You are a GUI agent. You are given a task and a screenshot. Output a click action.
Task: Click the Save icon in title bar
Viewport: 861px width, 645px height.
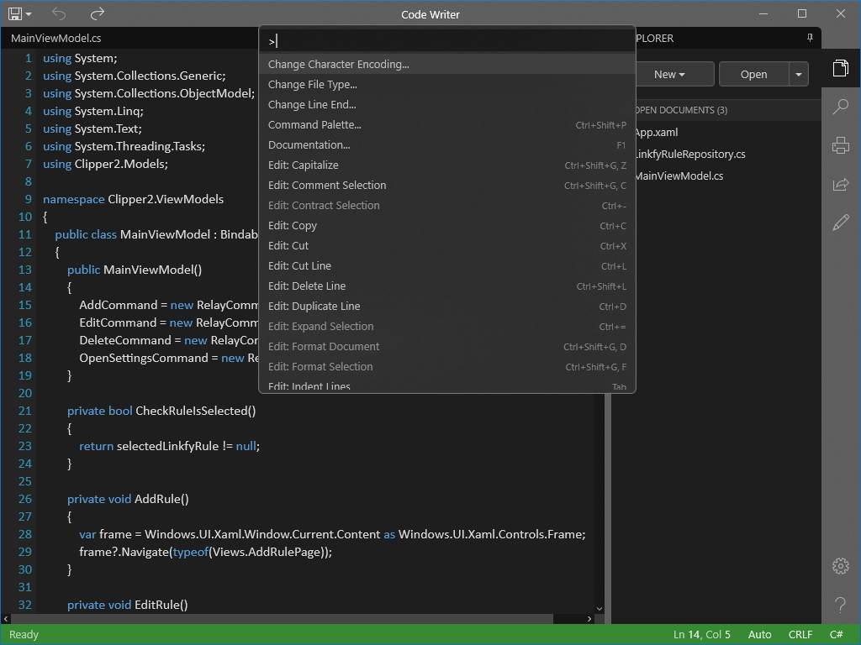pos(15,13)
